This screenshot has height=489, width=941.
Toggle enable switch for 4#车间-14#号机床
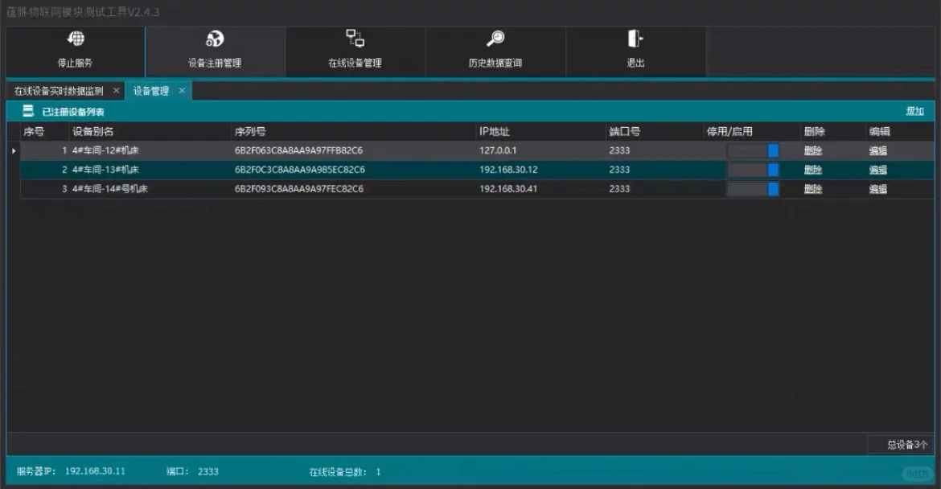click(x=753, y=189)
